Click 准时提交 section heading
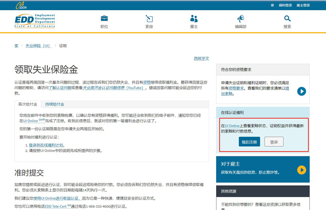Image resolution: width=326 pixels, height=210 pixels. 29,173
